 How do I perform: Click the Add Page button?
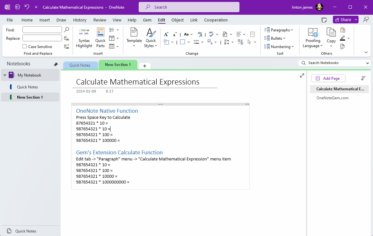coord(328,78)
